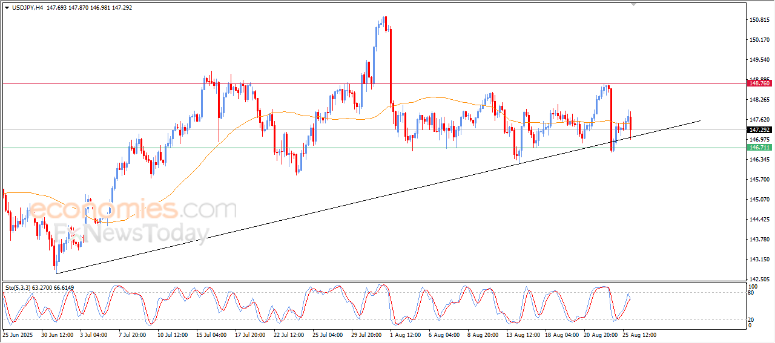Click the OHLC values 147.693 147.870 146.981 147.292
This screenshot has height=343, width=775.
pos(89,8)
